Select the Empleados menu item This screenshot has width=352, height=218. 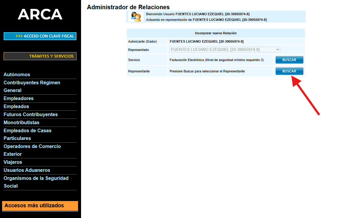click(x=16, y=107)
